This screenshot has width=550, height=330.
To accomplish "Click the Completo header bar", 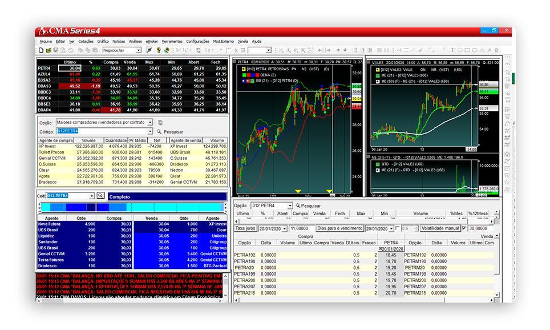I will click(167, 196).
